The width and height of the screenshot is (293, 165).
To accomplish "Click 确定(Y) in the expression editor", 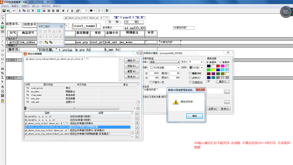I will [x=131, y=60].
